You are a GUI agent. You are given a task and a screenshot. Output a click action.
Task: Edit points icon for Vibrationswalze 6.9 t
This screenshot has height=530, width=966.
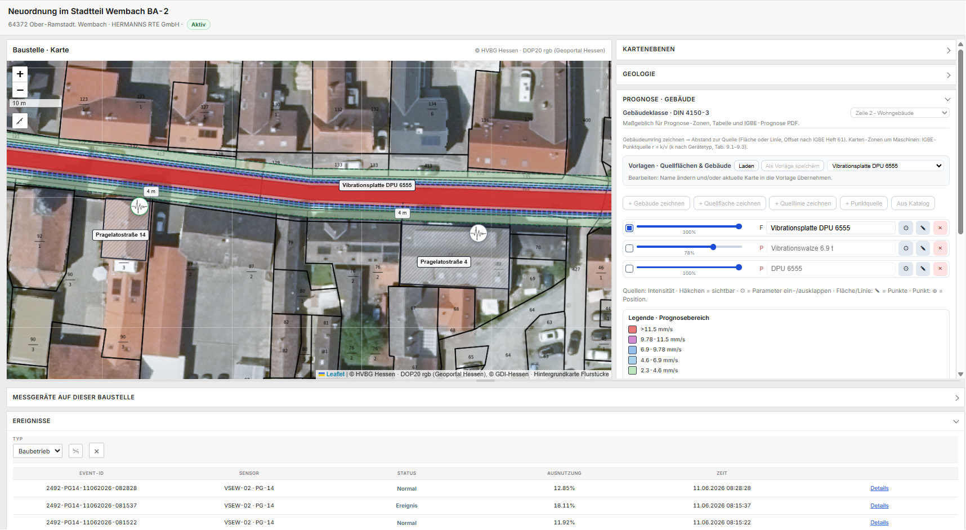pos(923,248)
